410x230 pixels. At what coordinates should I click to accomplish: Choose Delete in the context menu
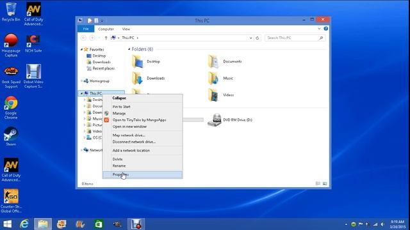coord(142,159)
